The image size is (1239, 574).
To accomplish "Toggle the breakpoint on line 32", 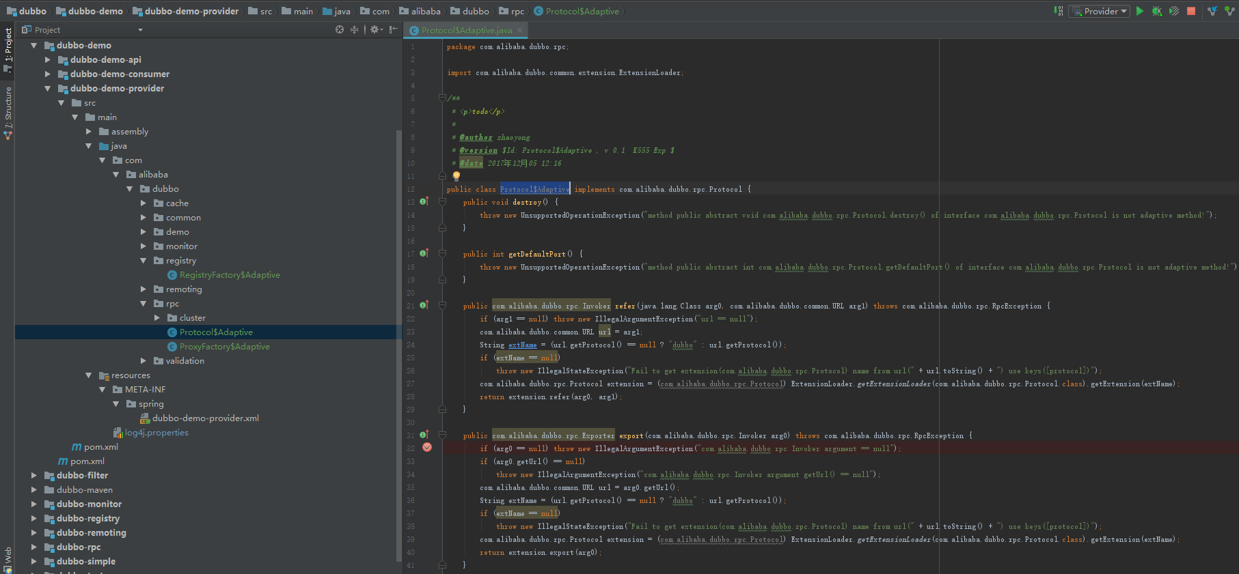I will click(427, 448).
